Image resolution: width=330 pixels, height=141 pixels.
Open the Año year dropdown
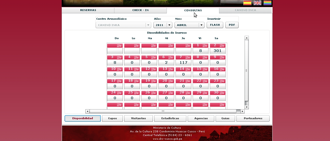[x=163, y=25]
